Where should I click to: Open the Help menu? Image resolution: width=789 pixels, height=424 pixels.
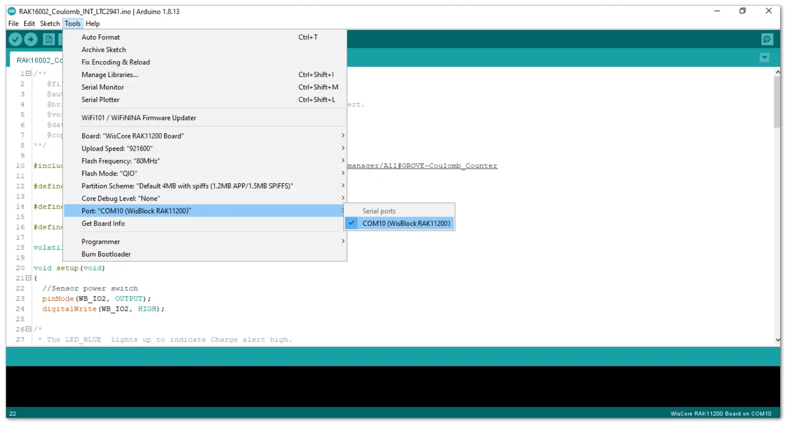[93, 24]
